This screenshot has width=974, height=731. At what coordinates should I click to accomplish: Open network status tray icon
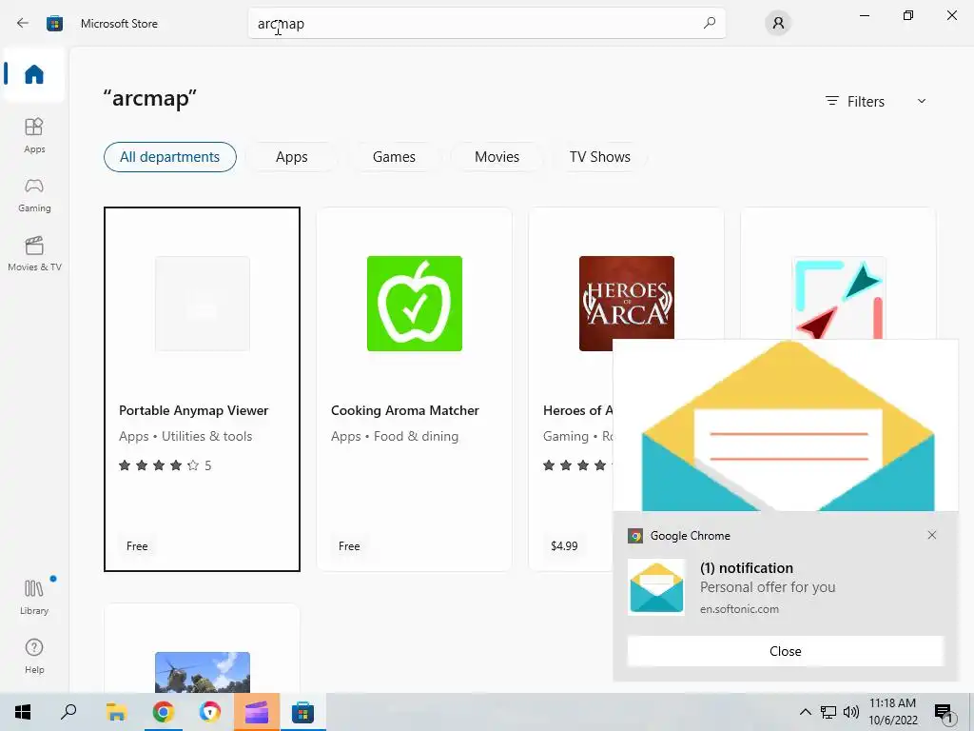tap(828, 712)
